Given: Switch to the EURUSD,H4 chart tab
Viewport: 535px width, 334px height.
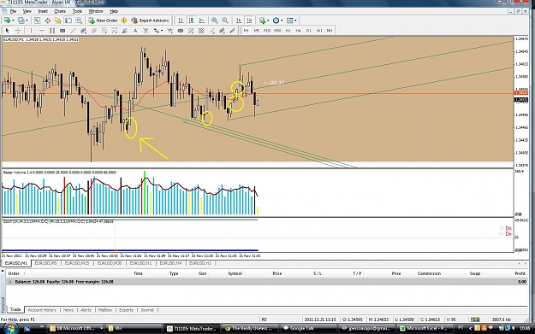Looking at the screenshot, I should (170, 263).
